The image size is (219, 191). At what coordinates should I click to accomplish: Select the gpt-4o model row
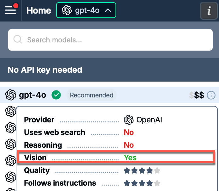tap(109, 95)
